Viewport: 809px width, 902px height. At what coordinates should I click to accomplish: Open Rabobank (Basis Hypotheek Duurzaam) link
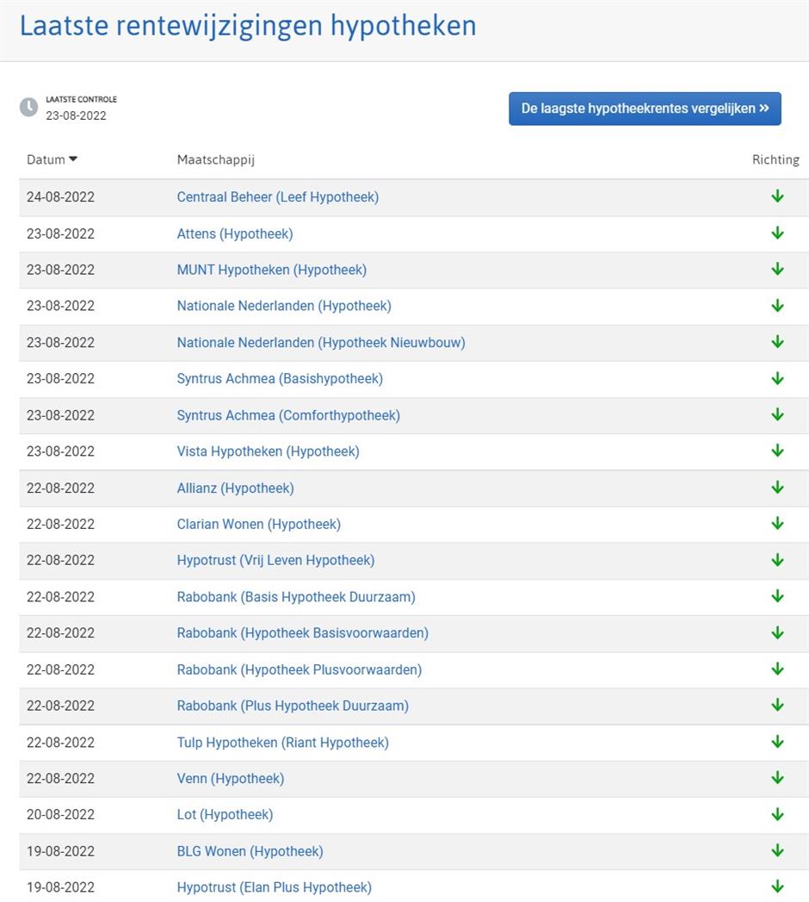click(x=296, y=596)
